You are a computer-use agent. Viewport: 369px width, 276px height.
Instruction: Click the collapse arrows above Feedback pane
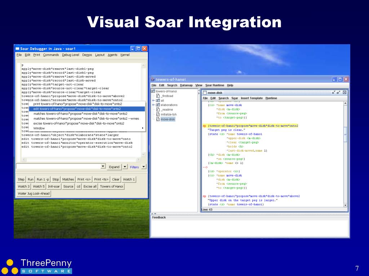(x=154, y=214)
